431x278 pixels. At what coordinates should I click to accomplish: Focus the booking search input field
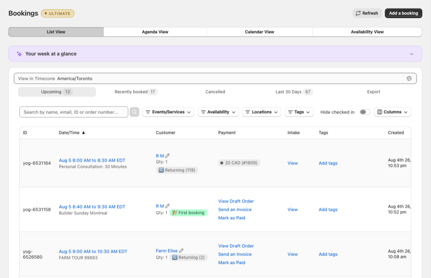(74, 112)
